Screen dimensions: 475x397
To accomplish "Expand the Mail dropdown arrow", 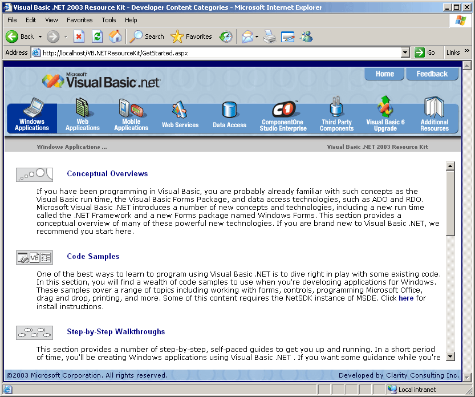I will point(257,37).
